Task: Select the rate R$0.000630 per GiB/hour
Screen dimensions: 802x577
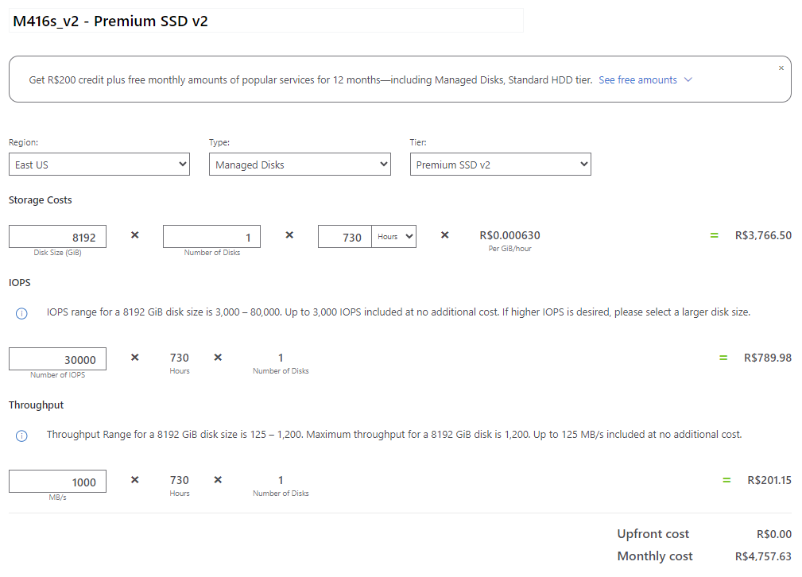Action: [x=509, y=235]
